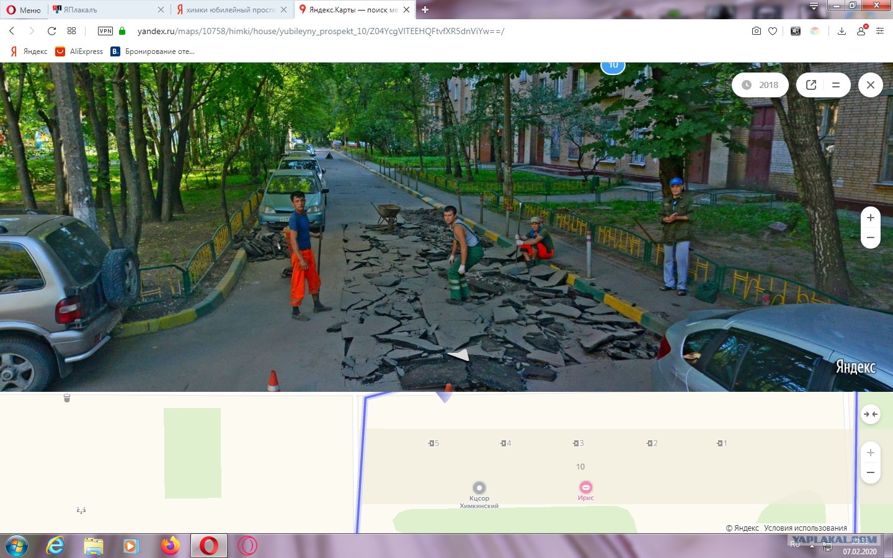Open media player from taskbar

(x=131, y=546)
